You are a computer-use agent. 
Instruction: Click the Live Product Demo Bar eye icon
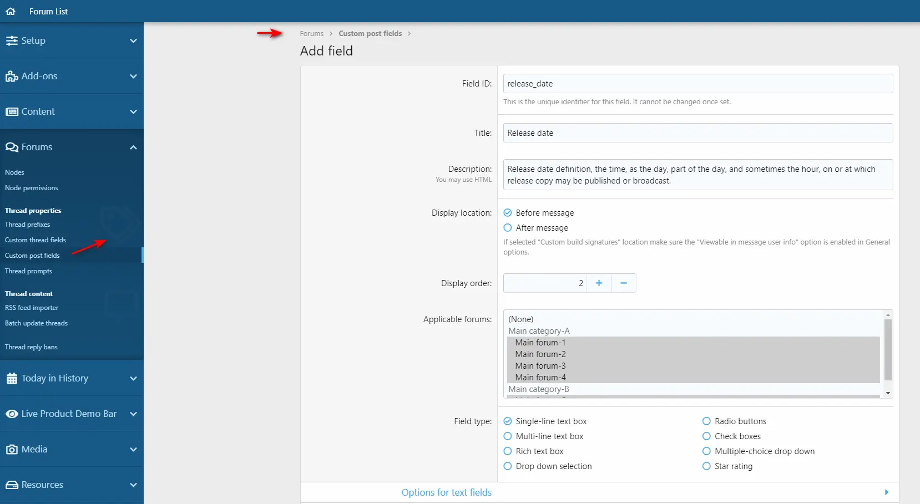pyautogui.click(x=12, y=414)
